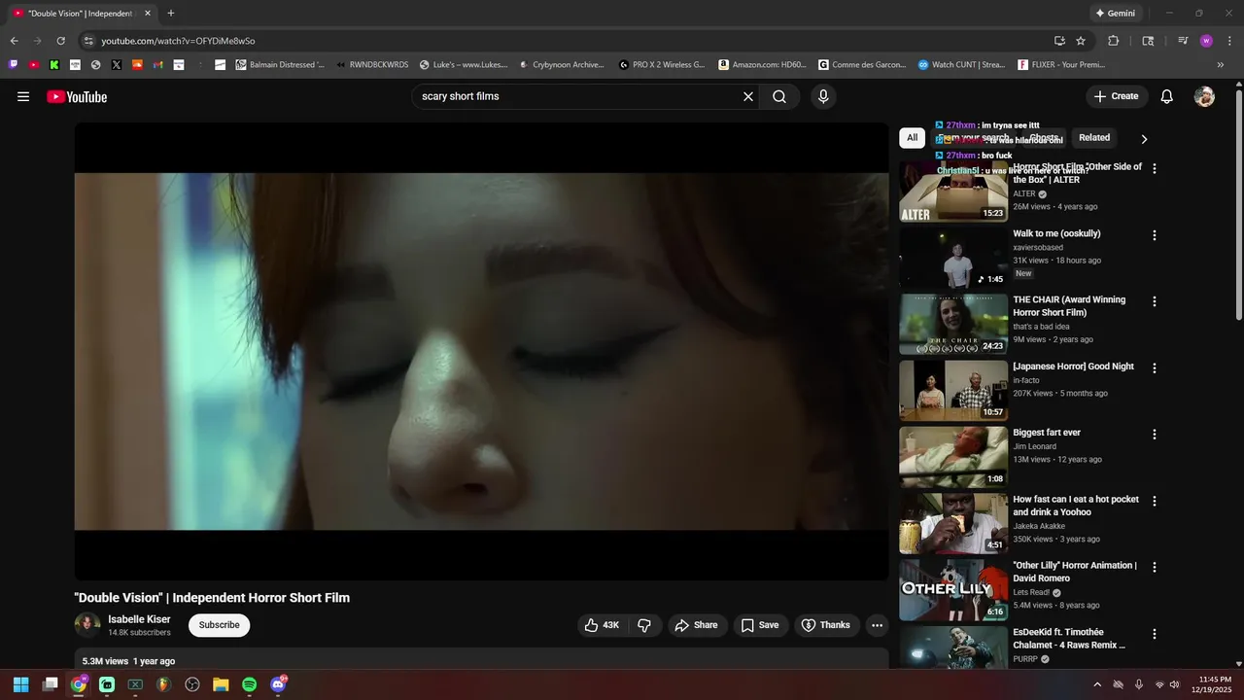Subscribe to Isabelle Kiser
The image size is (1244, 700).
219,625
